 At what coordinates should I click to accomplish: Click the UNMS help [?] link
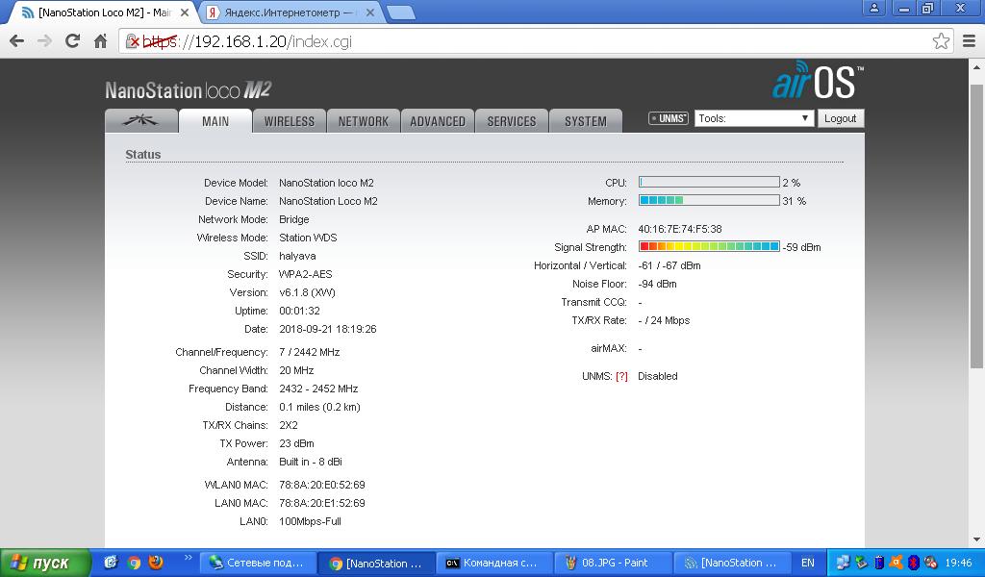(621, 376)
